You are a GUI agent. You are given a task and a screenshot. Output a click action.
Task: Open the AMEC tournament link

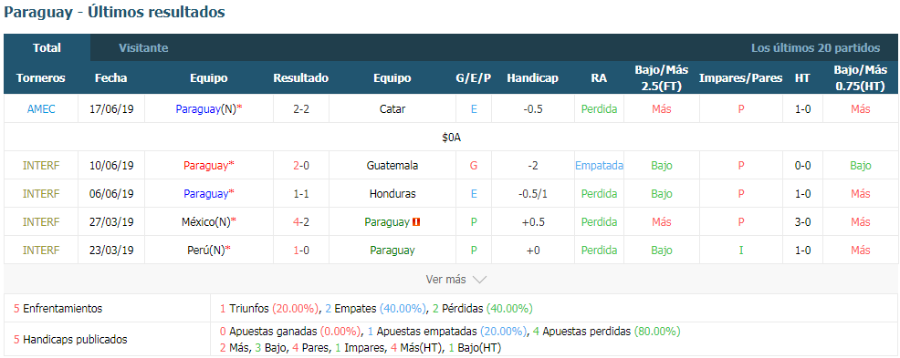tap(41, 108)
